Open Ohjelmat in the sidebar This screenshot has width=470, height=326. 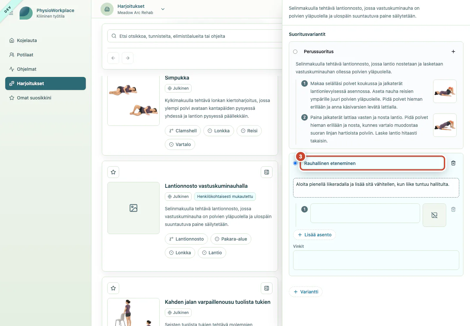click(x=45, y=69)
